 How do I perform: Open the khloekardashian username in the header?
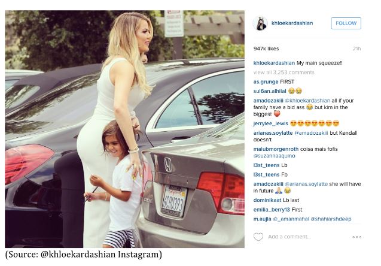292,23
